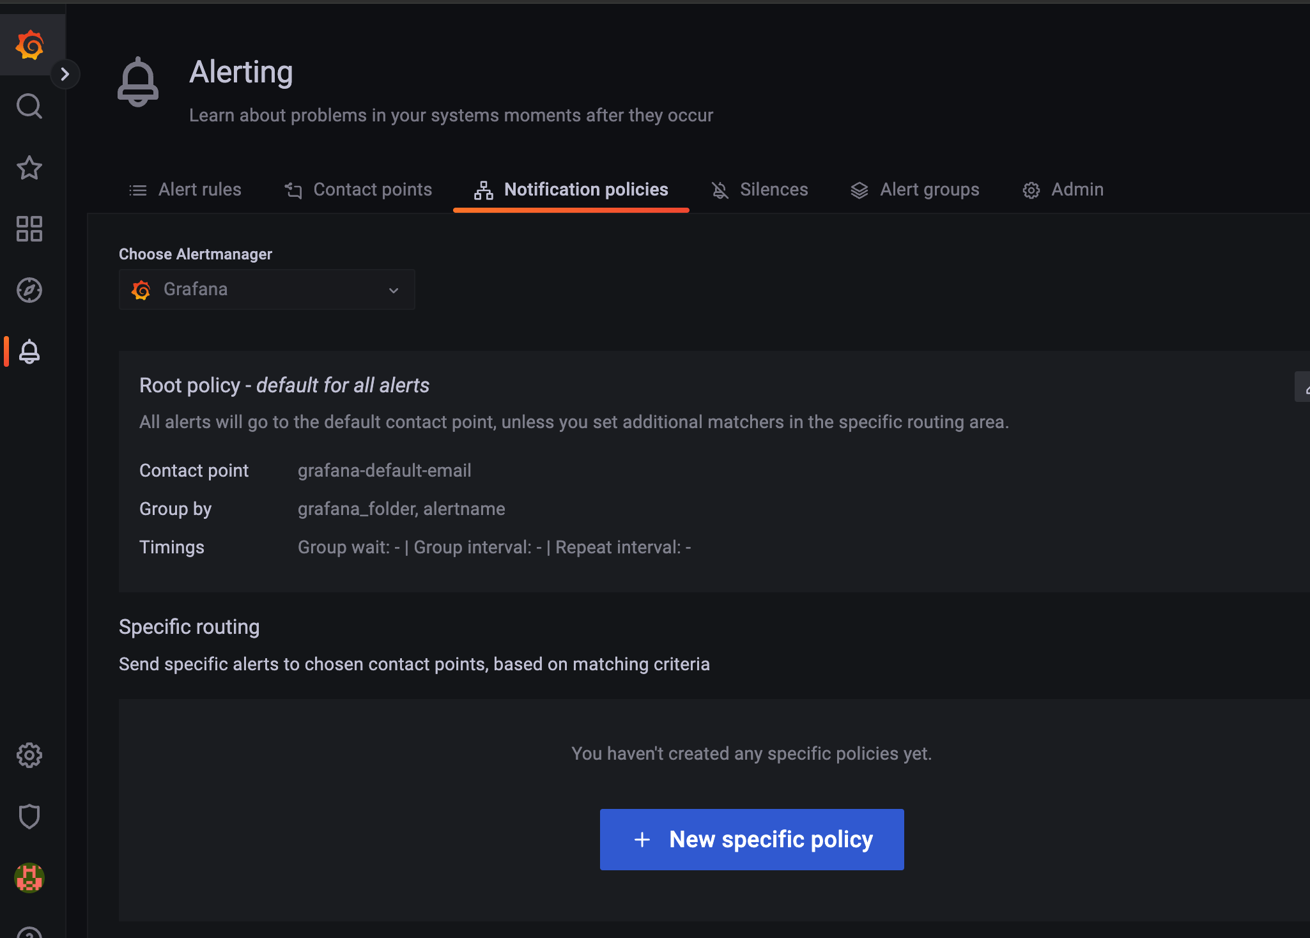Switch to the Contact points tab
Screen dimensions: 1310x938
tap(358, 190)
